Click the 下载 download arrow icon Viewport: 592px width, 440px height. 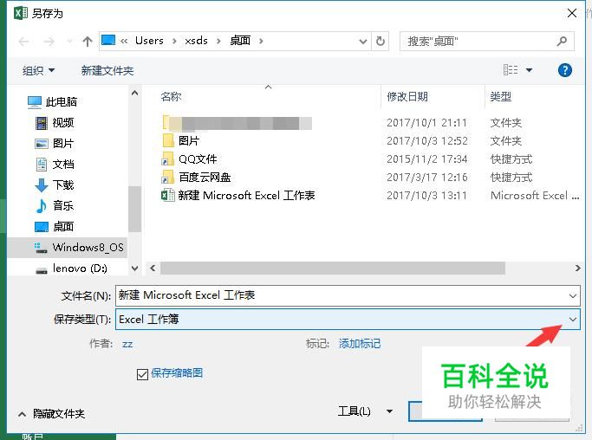(x=41, y=185)
